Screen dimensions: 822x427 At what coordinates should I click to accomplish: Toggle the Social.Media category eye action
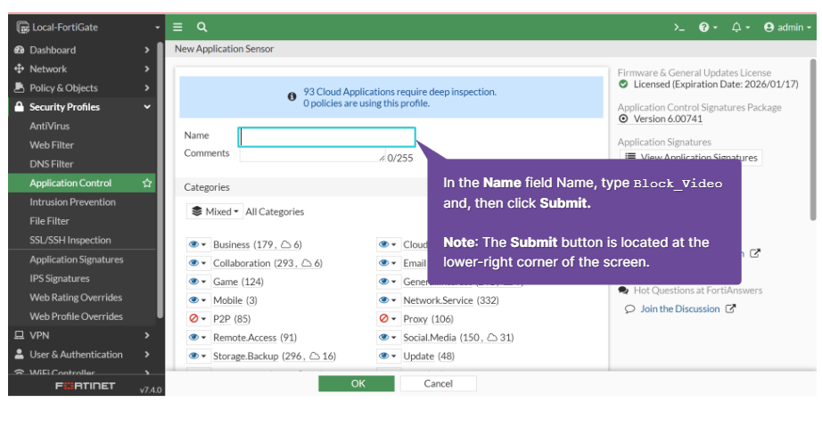389,337
